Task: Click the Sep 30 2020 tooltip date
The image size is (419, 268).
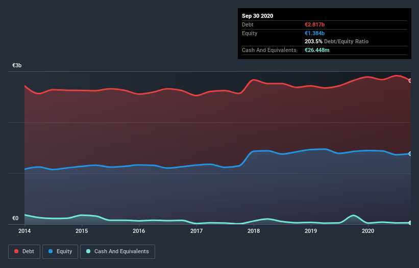Action: pos(257,16)
